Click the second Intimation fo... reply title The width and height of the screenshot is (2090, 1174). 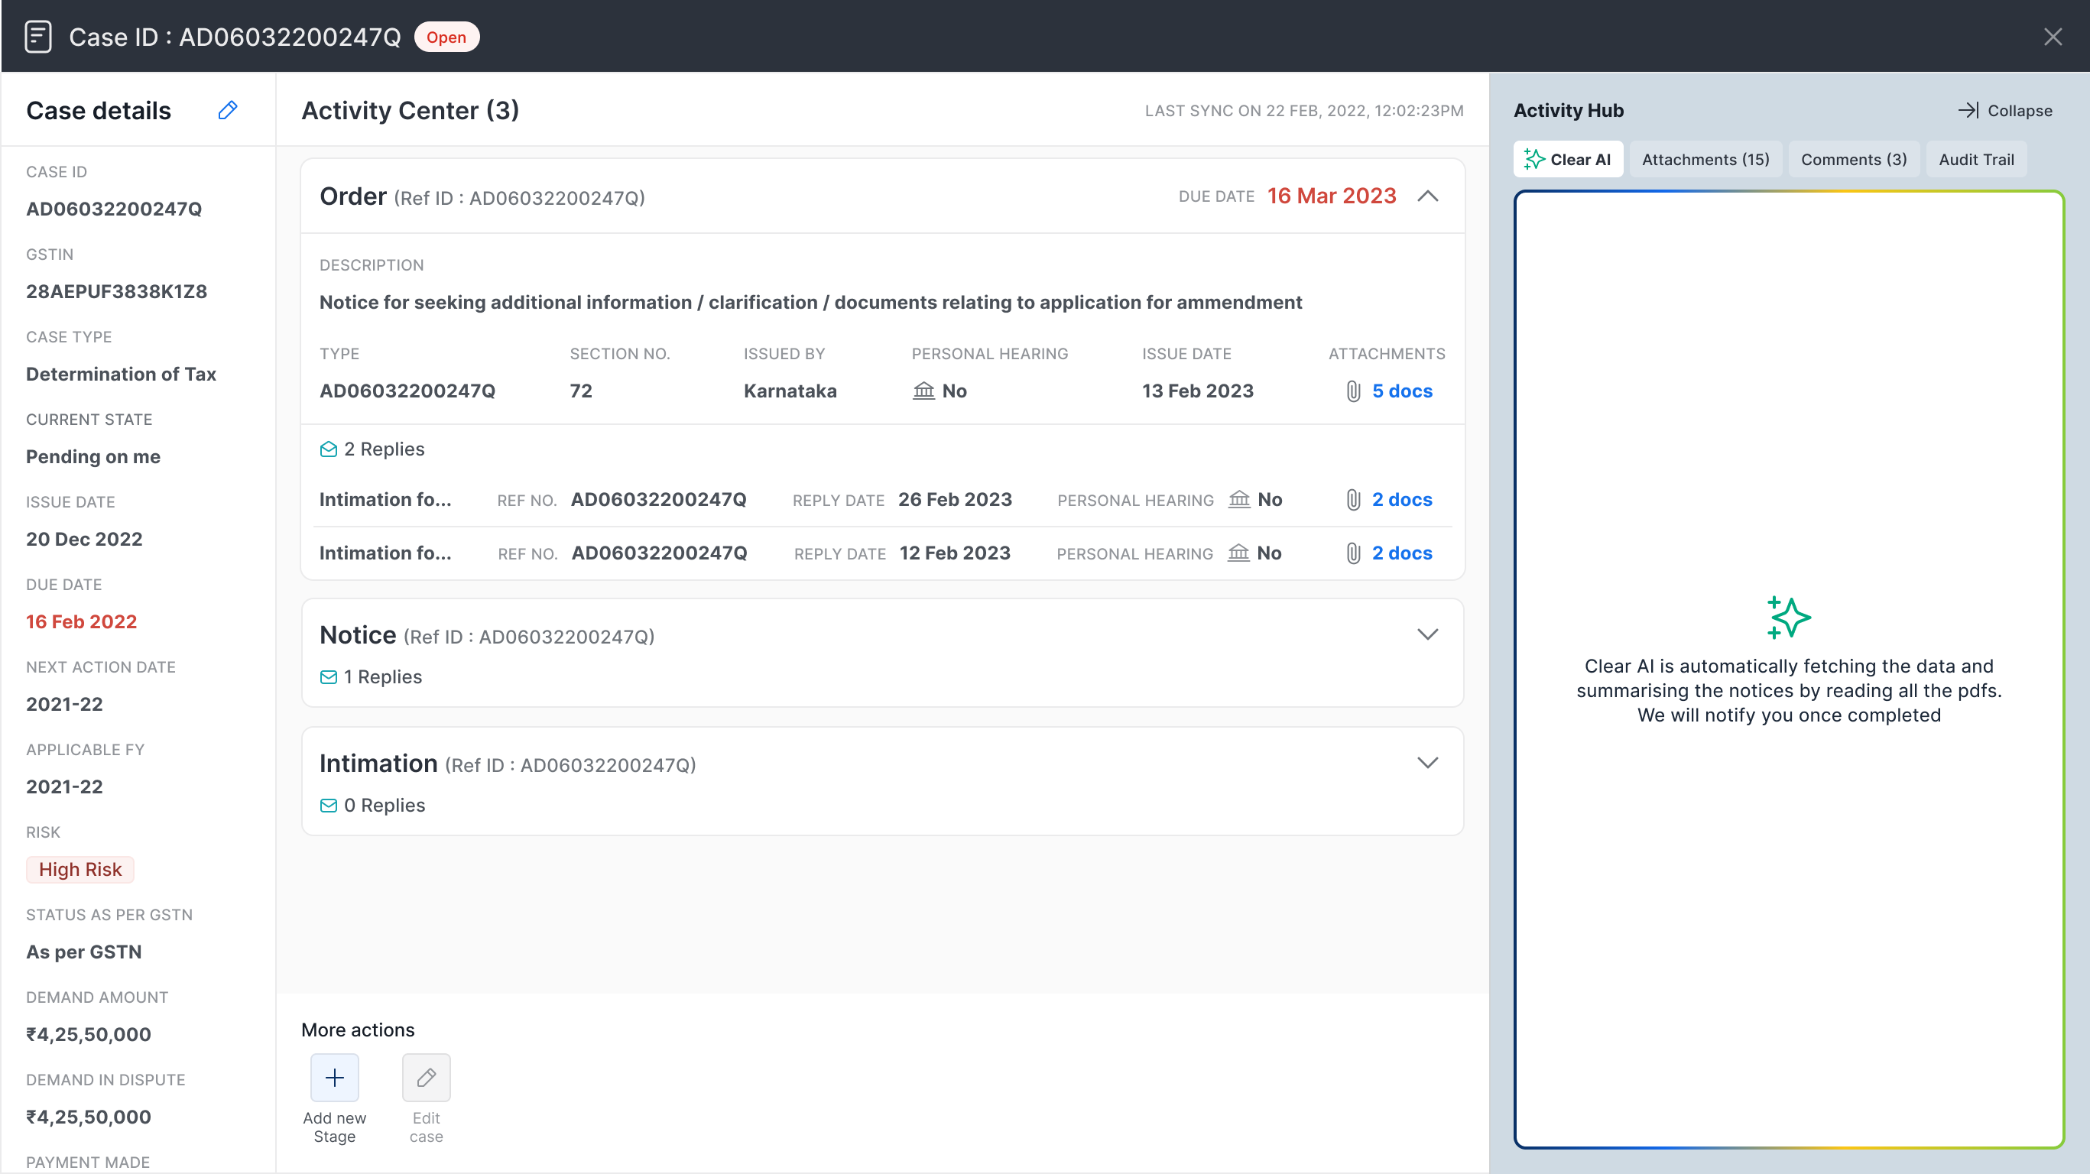(385, 553)
